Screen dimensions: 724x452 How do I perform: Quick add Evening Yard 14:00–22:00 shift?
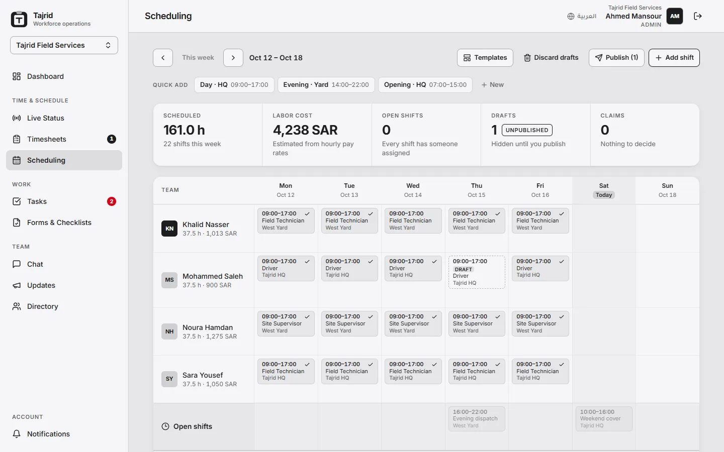(x=326, y=85)
